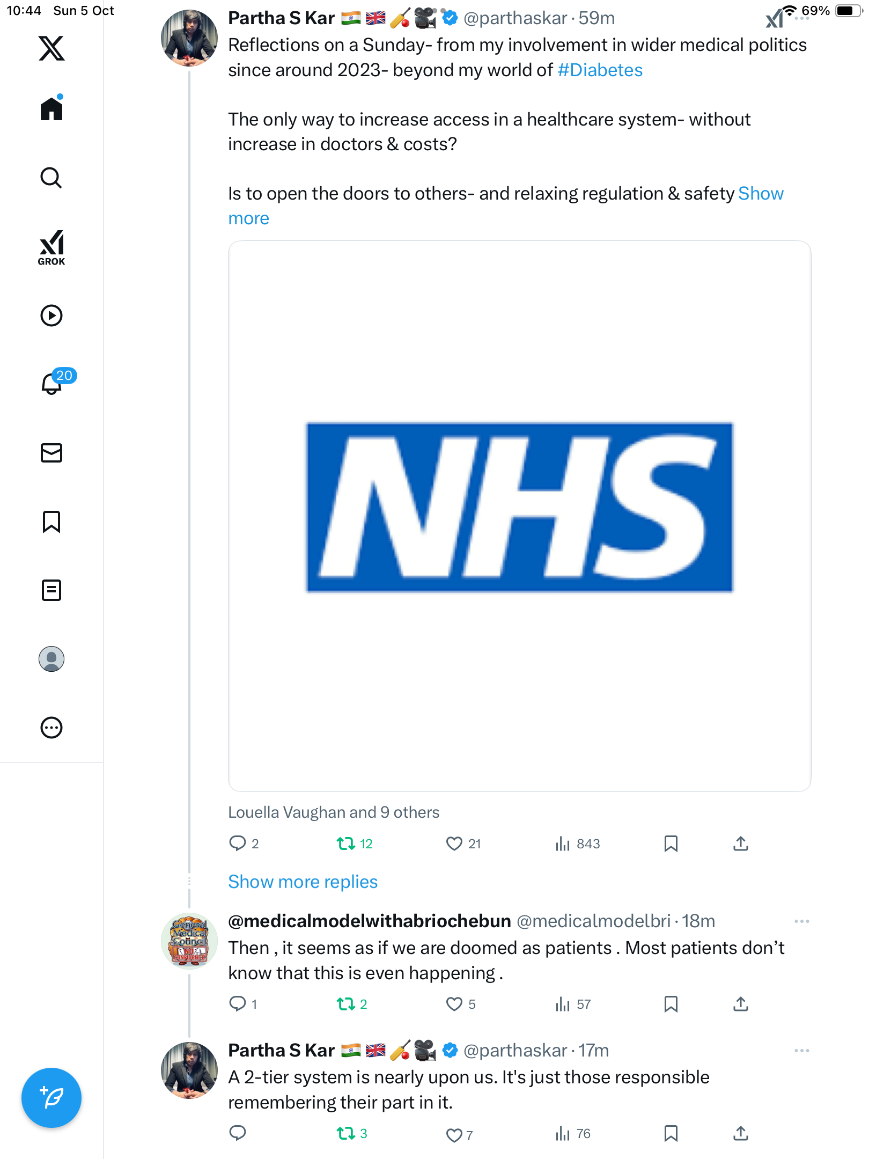Open the Search icon in sidebar
869x1159 pixels.
pyautogui.click(x=51, y=178)
